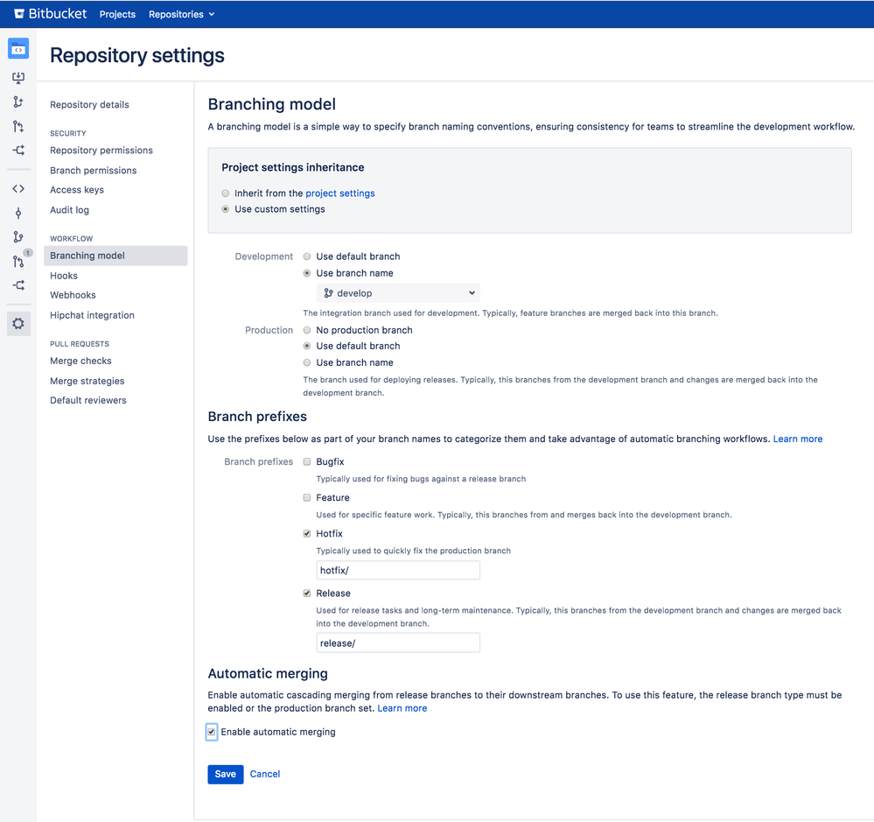Open Pull requests icon with badge

18,261
